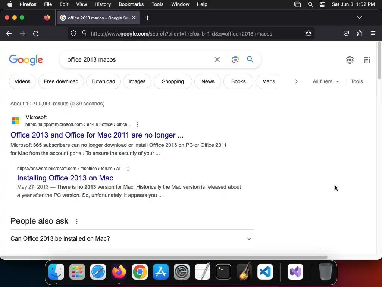Launch GarageBand from the Dock

pos(244,272)
